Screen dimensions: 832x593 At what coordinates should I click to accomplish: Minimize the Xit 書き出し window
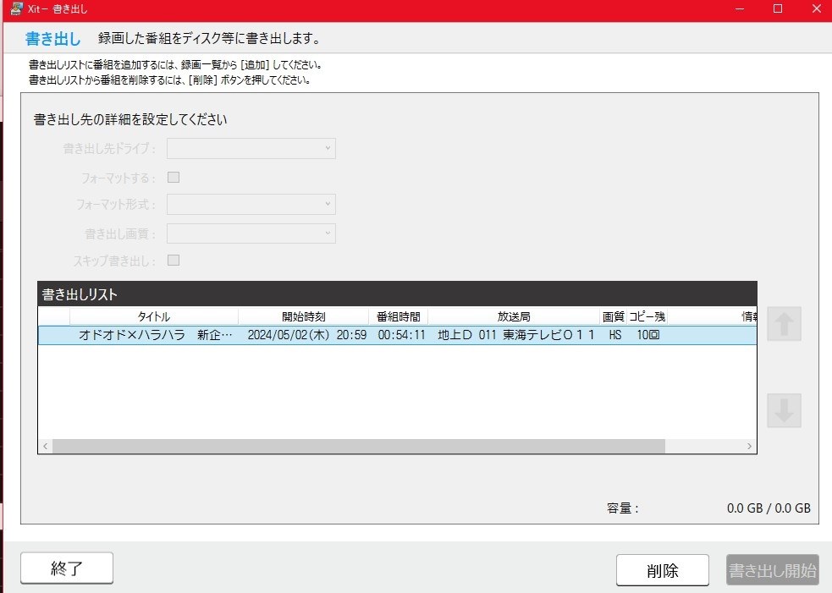[x=739, y=9]
